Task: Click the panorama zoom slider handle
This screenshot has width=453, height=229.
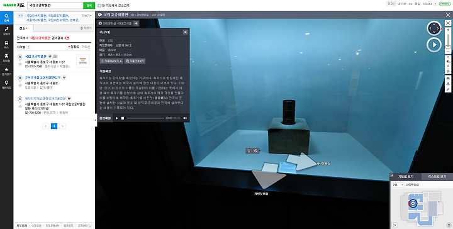Action: pos(448,47)
